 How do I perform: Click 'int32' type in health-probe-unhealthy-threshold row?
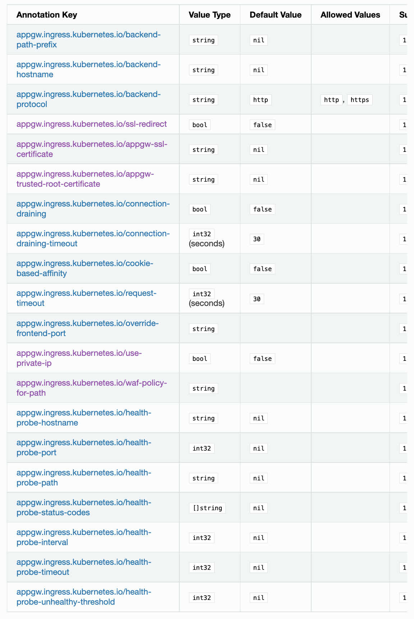[x=202, y=598]
